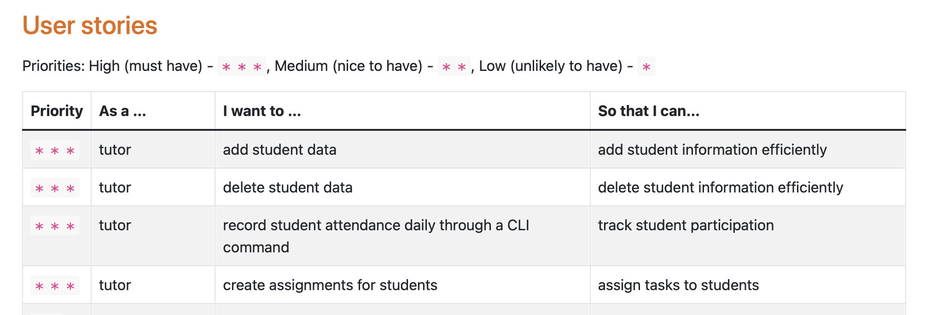Click the "assign tasks to students" cell
This screenshot has height=315, width=931.
coord(678,285)
